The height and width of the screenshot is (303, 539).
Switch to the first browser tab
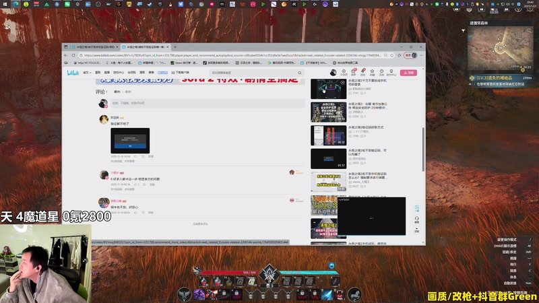point(94,46)
